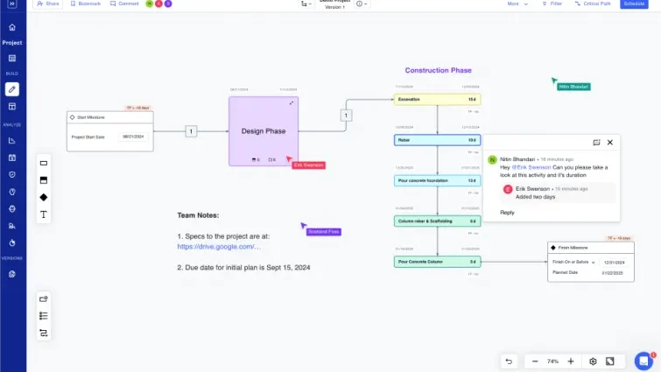Click the undo button at bottom

click(x=509, y=361)
